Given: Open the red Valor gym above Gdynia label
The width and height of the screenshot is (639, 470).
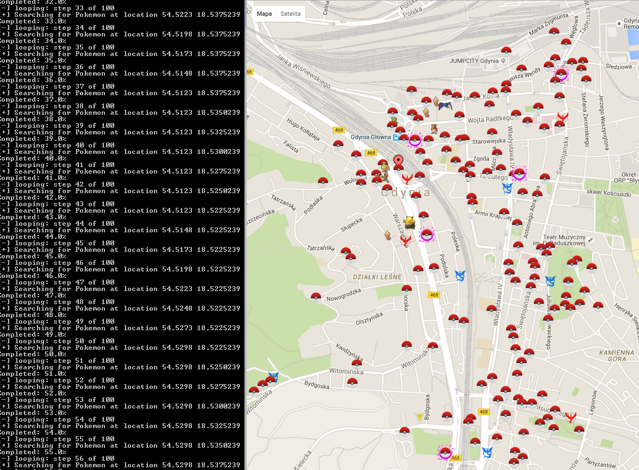Looking at the screenshot, I should pyautogui.click(x=407, y=178).
